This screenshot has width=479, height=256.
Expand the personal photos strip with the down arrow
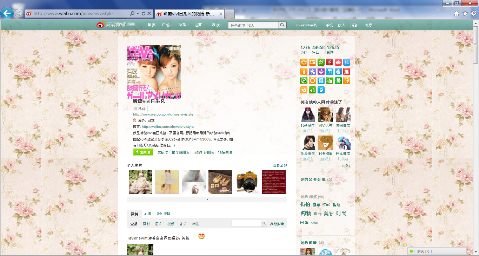(207, 199)
